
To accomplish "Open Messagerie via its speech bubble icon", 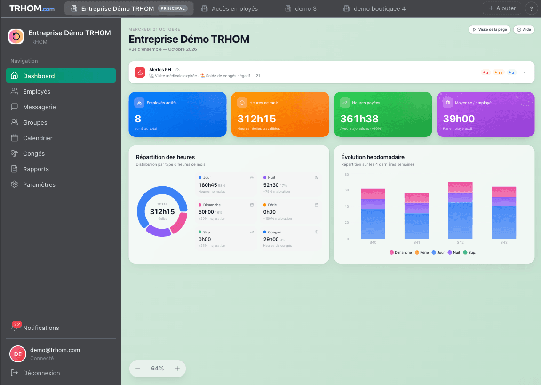I will (x=14, y=107).
